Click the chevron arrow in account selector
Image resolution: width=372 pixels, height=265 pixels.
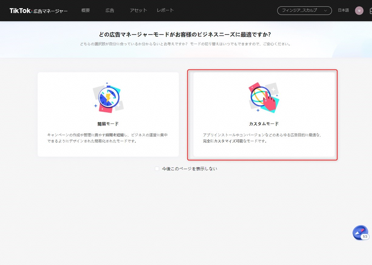(x=326, y=11)
